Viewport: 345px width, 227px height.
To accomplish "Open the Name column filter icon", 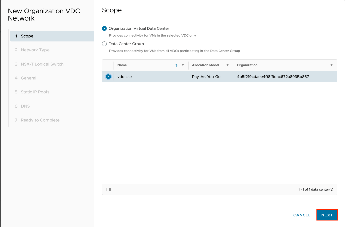I will pos(183,65).
